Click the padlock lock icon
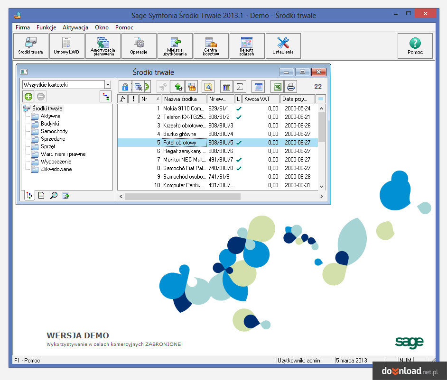Image resolution: width=447 pixels, height=380 pixels. tap(125, 87)
